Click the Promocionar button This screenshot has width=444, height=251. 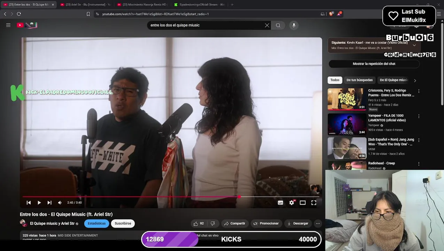coord(266,223)
